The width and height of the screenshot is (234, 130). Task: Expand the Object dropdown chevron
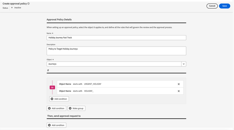pos(184,64)
